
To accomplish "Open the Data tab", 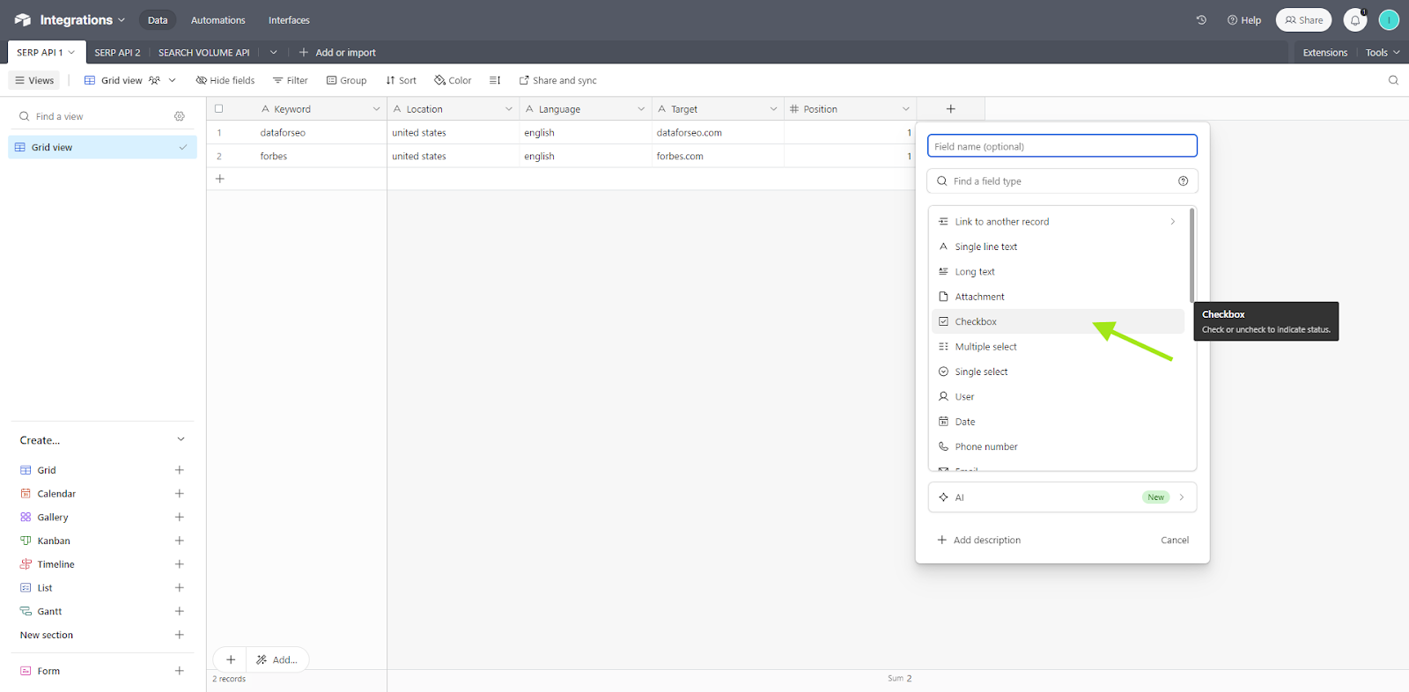I will coord(158,20).
